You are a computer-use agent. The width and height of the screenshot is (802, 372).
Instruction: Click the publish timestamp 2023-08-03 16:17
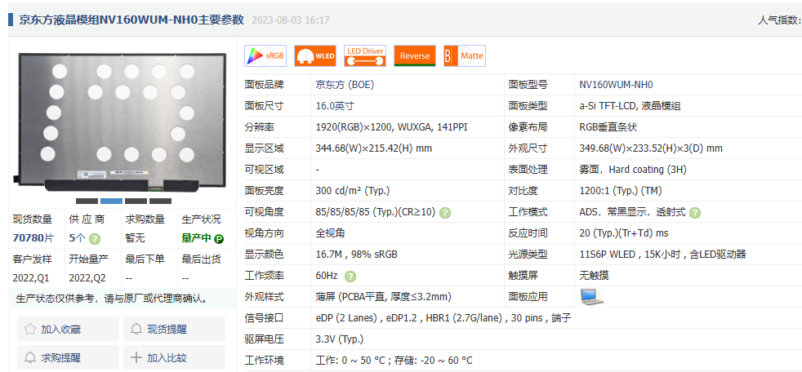(x=291, y=20)
